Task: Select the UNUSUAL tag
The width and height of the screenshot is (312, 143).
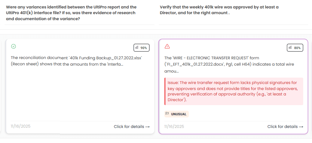Action: tap(176, 114)
